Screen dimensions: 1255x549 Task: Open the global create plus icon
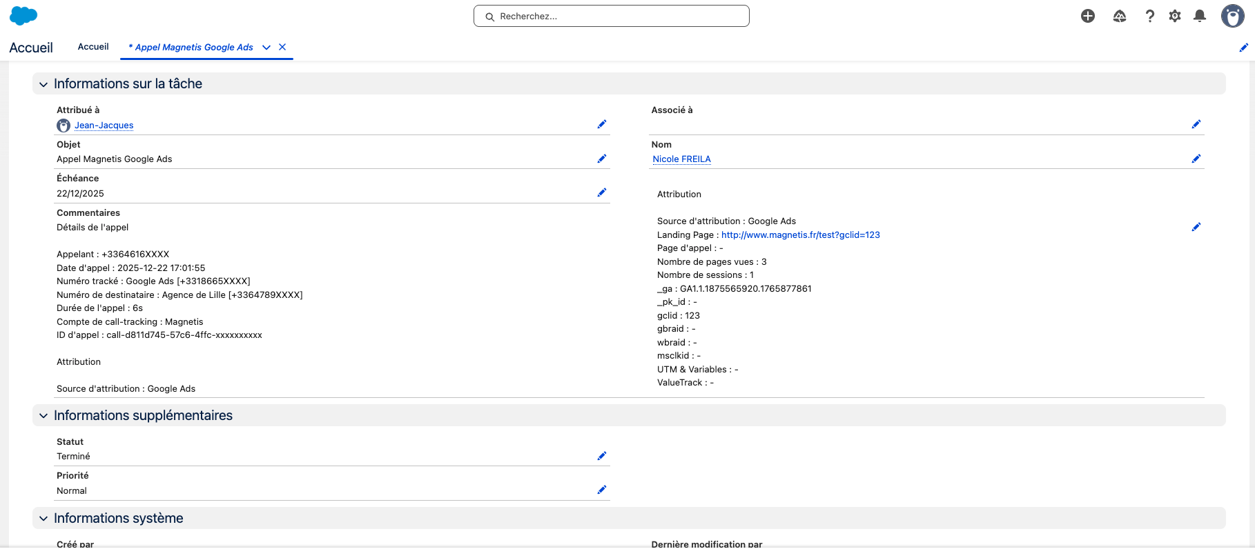1088,16
